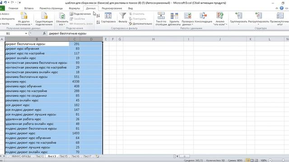Select cell реклама курс
The image size is (289, 162).
pos(37,81)
